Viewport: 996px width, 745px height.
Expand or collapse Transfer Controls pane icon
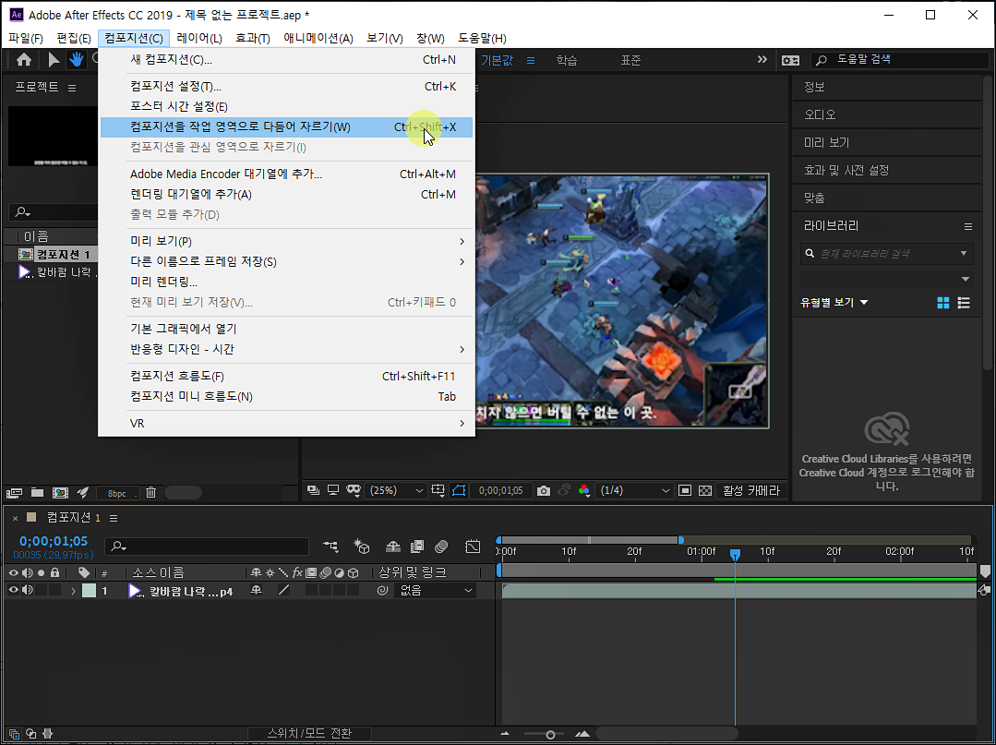click(x=30, y=734)
